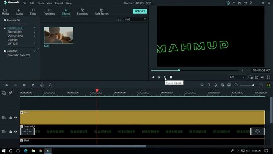Click the green EXPORT button
This screenshot has height=154, width=273.
tap(139, 11)
